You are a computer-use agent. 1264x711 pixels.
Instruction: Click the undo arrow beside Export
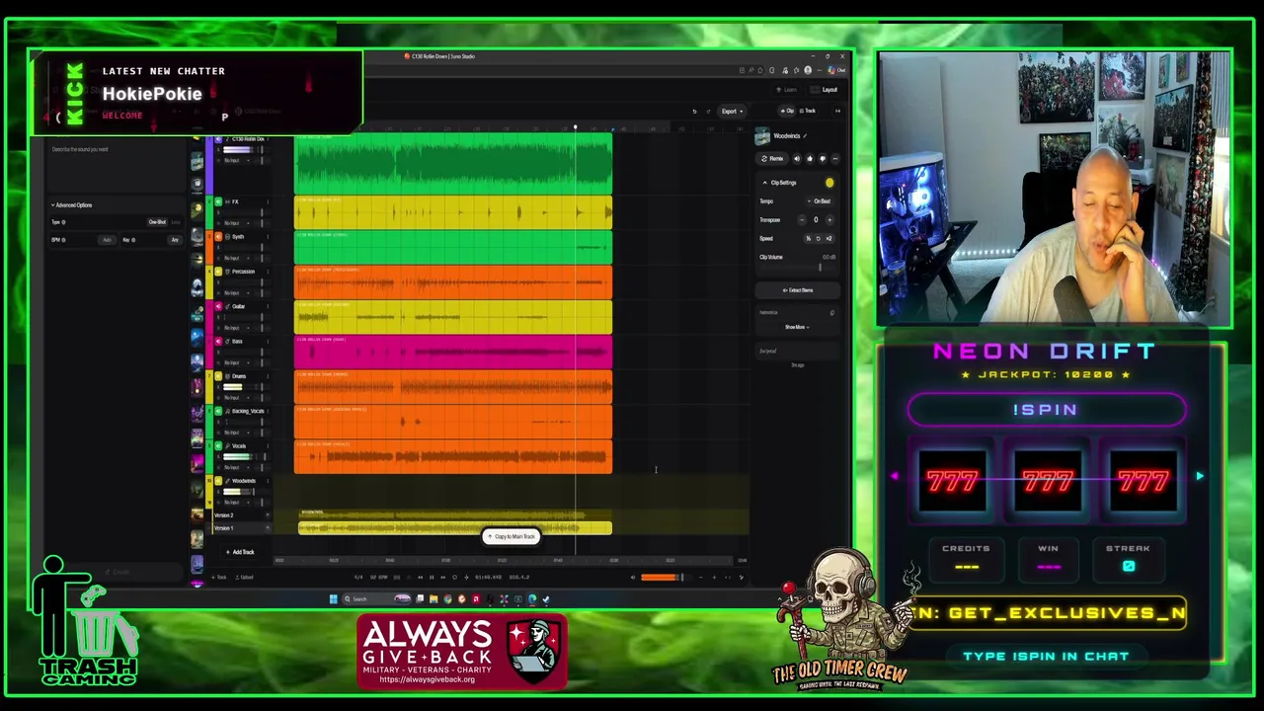click(694, 111)
